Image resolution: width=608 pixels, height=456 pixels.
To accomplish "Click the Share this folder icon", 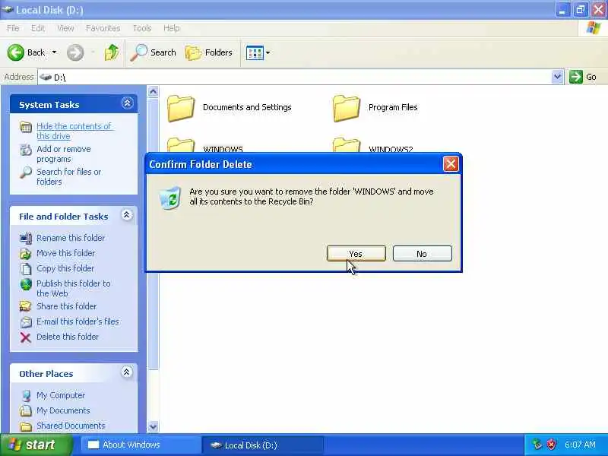I will tap(26, 306).
